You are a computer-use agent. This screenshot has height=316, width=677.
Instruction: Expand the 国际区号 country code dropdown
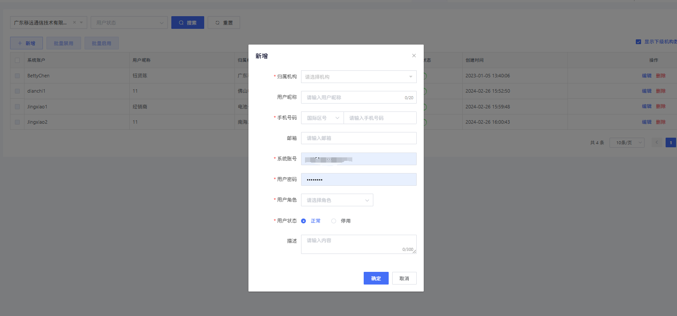[x=322, y=118]
